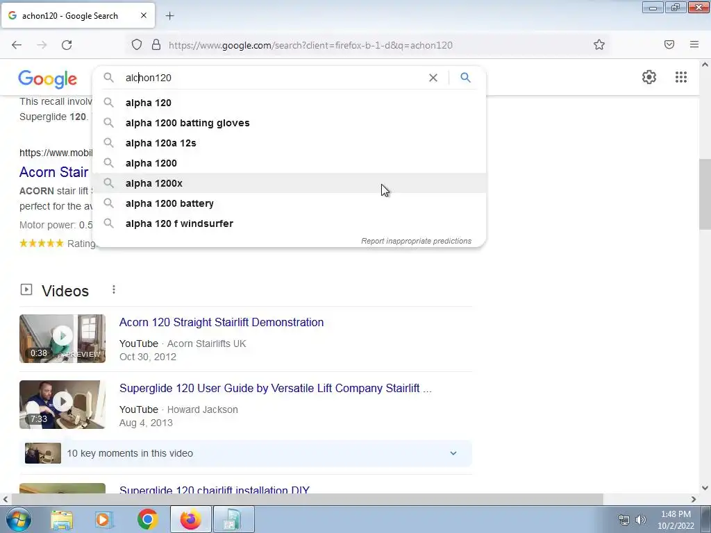Click the scroll up arrow
The width and height of the screenshot is (711, 533).
[x=705, y=65]
